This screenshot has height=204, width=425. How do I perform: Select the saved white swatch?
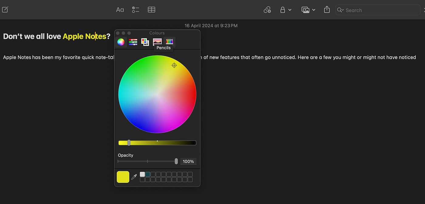coord(142,174)
